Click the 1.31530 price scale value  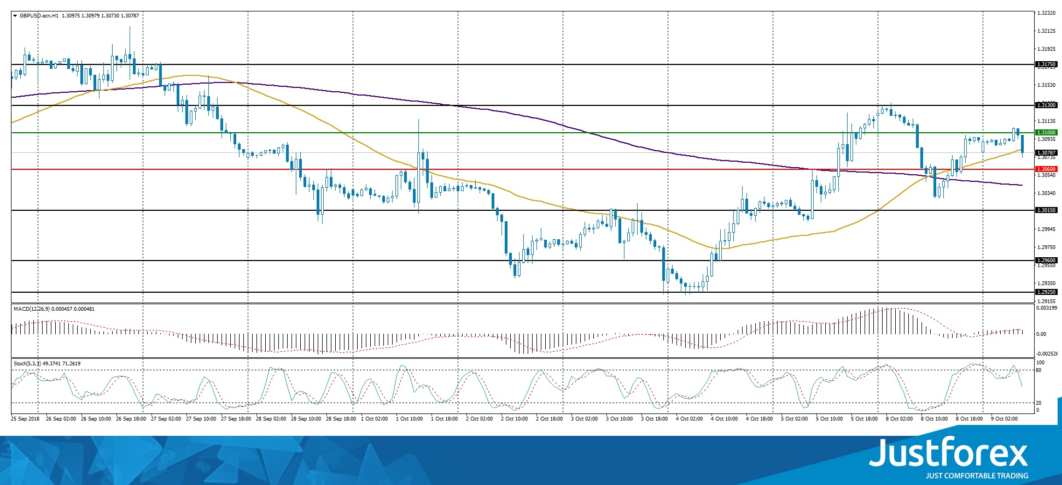pos(1046,85)
